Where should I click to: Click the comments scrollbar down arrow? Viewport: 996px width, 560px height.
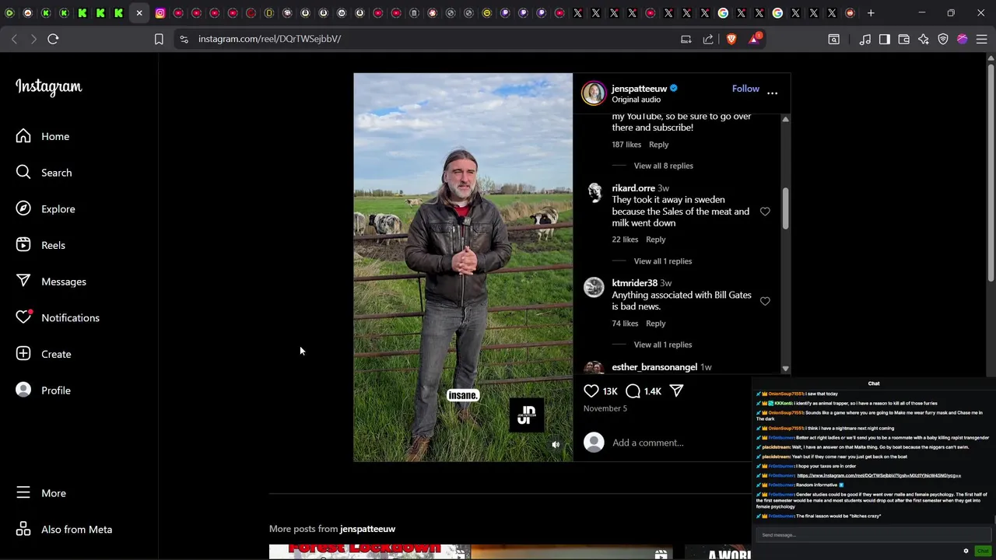[x=785, y=369]
